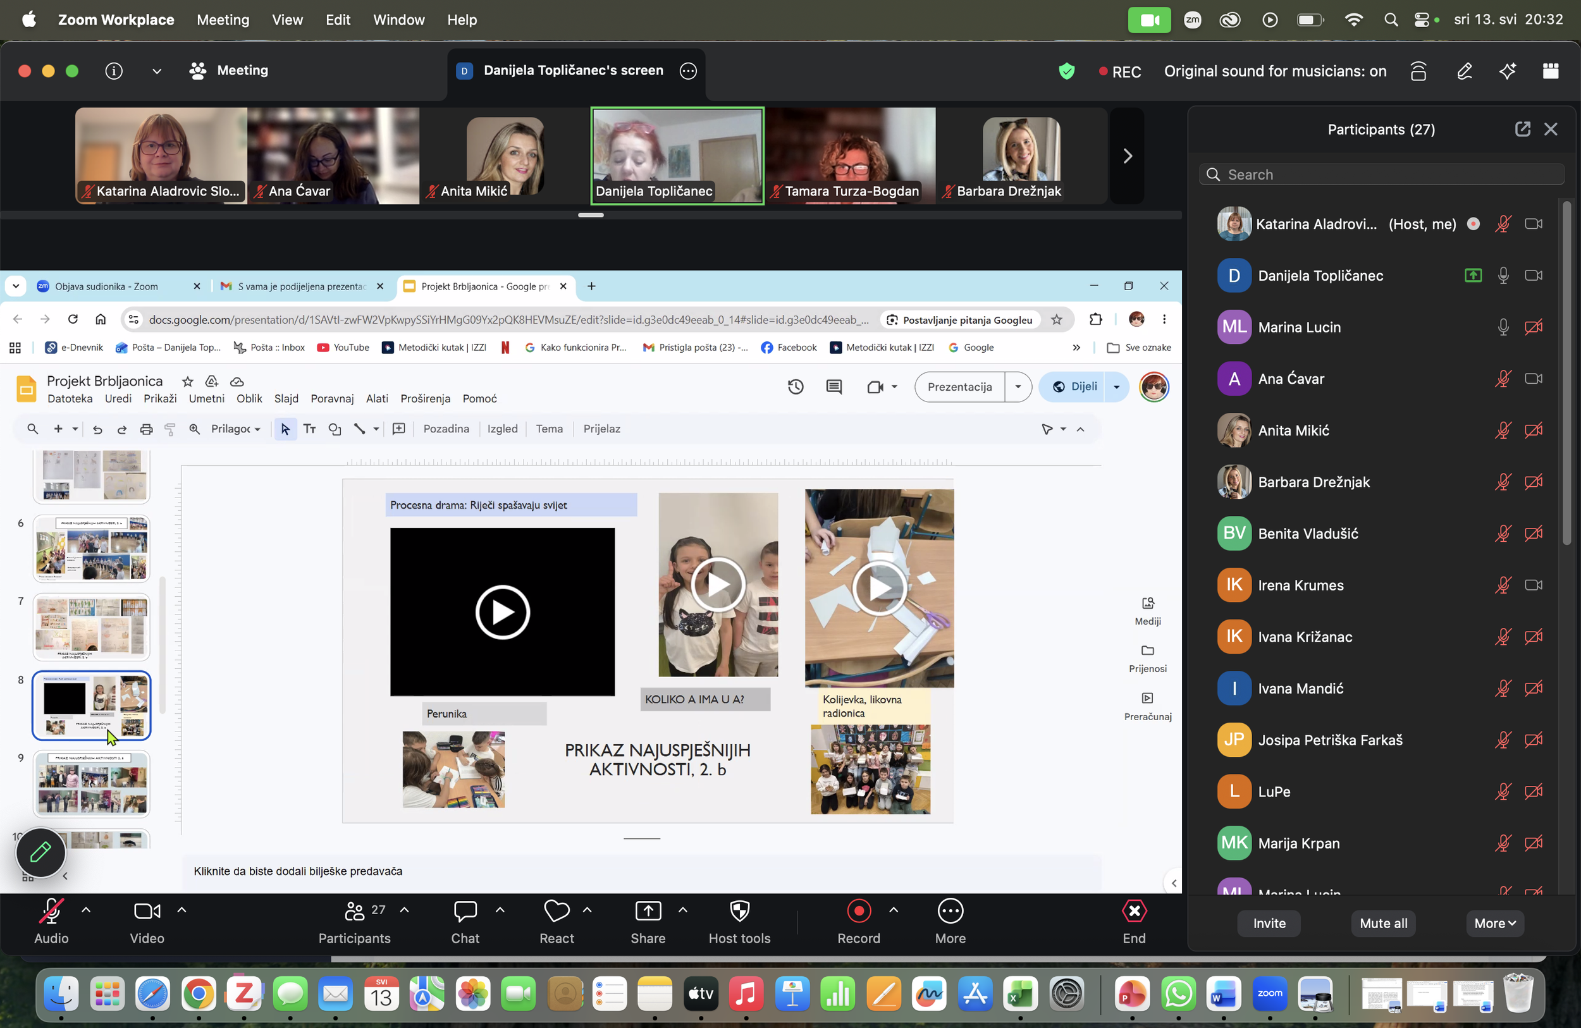Open the Mediji side panel
The image size is (1581, 1028).
[x=1147, y=610]
